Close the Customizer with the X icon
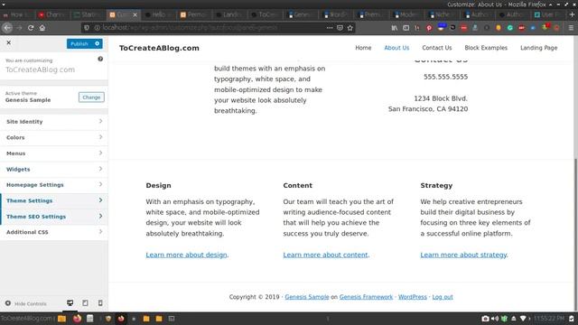 (x=9, y=42)
